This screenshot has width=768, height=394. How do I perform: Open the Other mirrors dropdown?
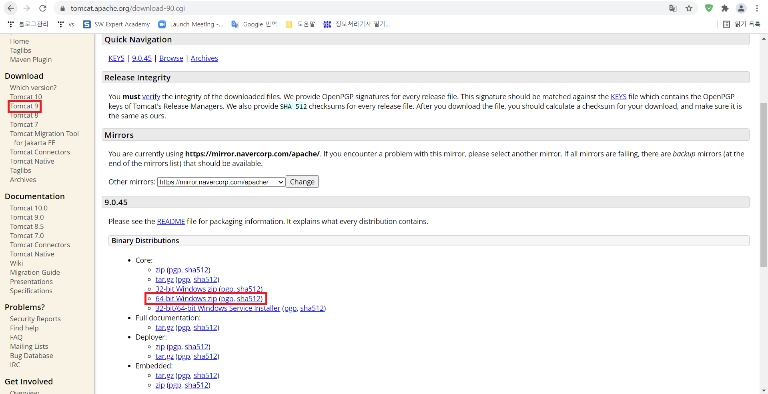221,182
